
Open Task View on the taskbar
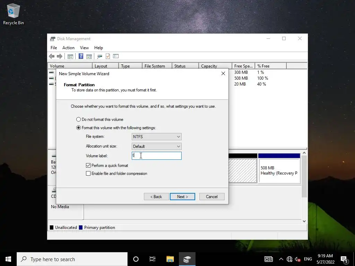tap(153, 259)
